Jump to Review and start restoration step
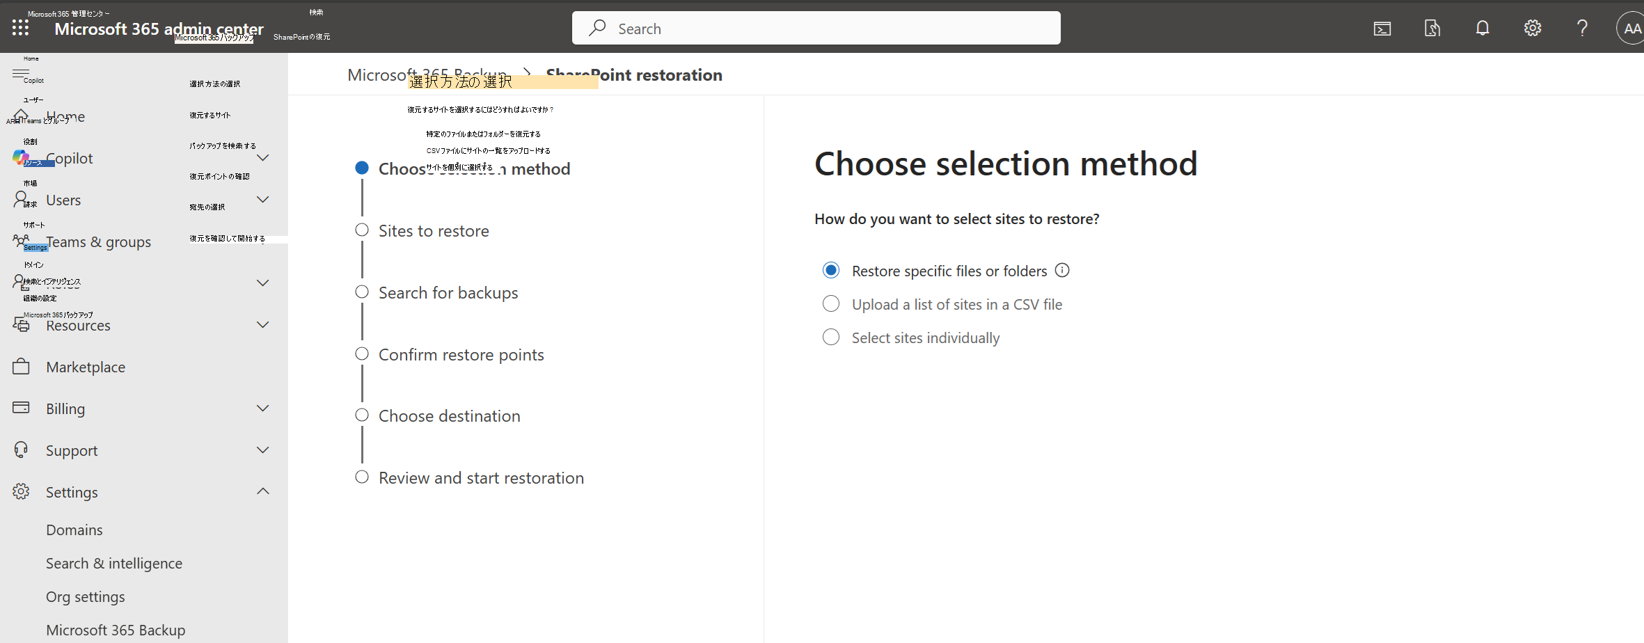Viewport: 1644px width, 643px height. (x=481, y=478)
